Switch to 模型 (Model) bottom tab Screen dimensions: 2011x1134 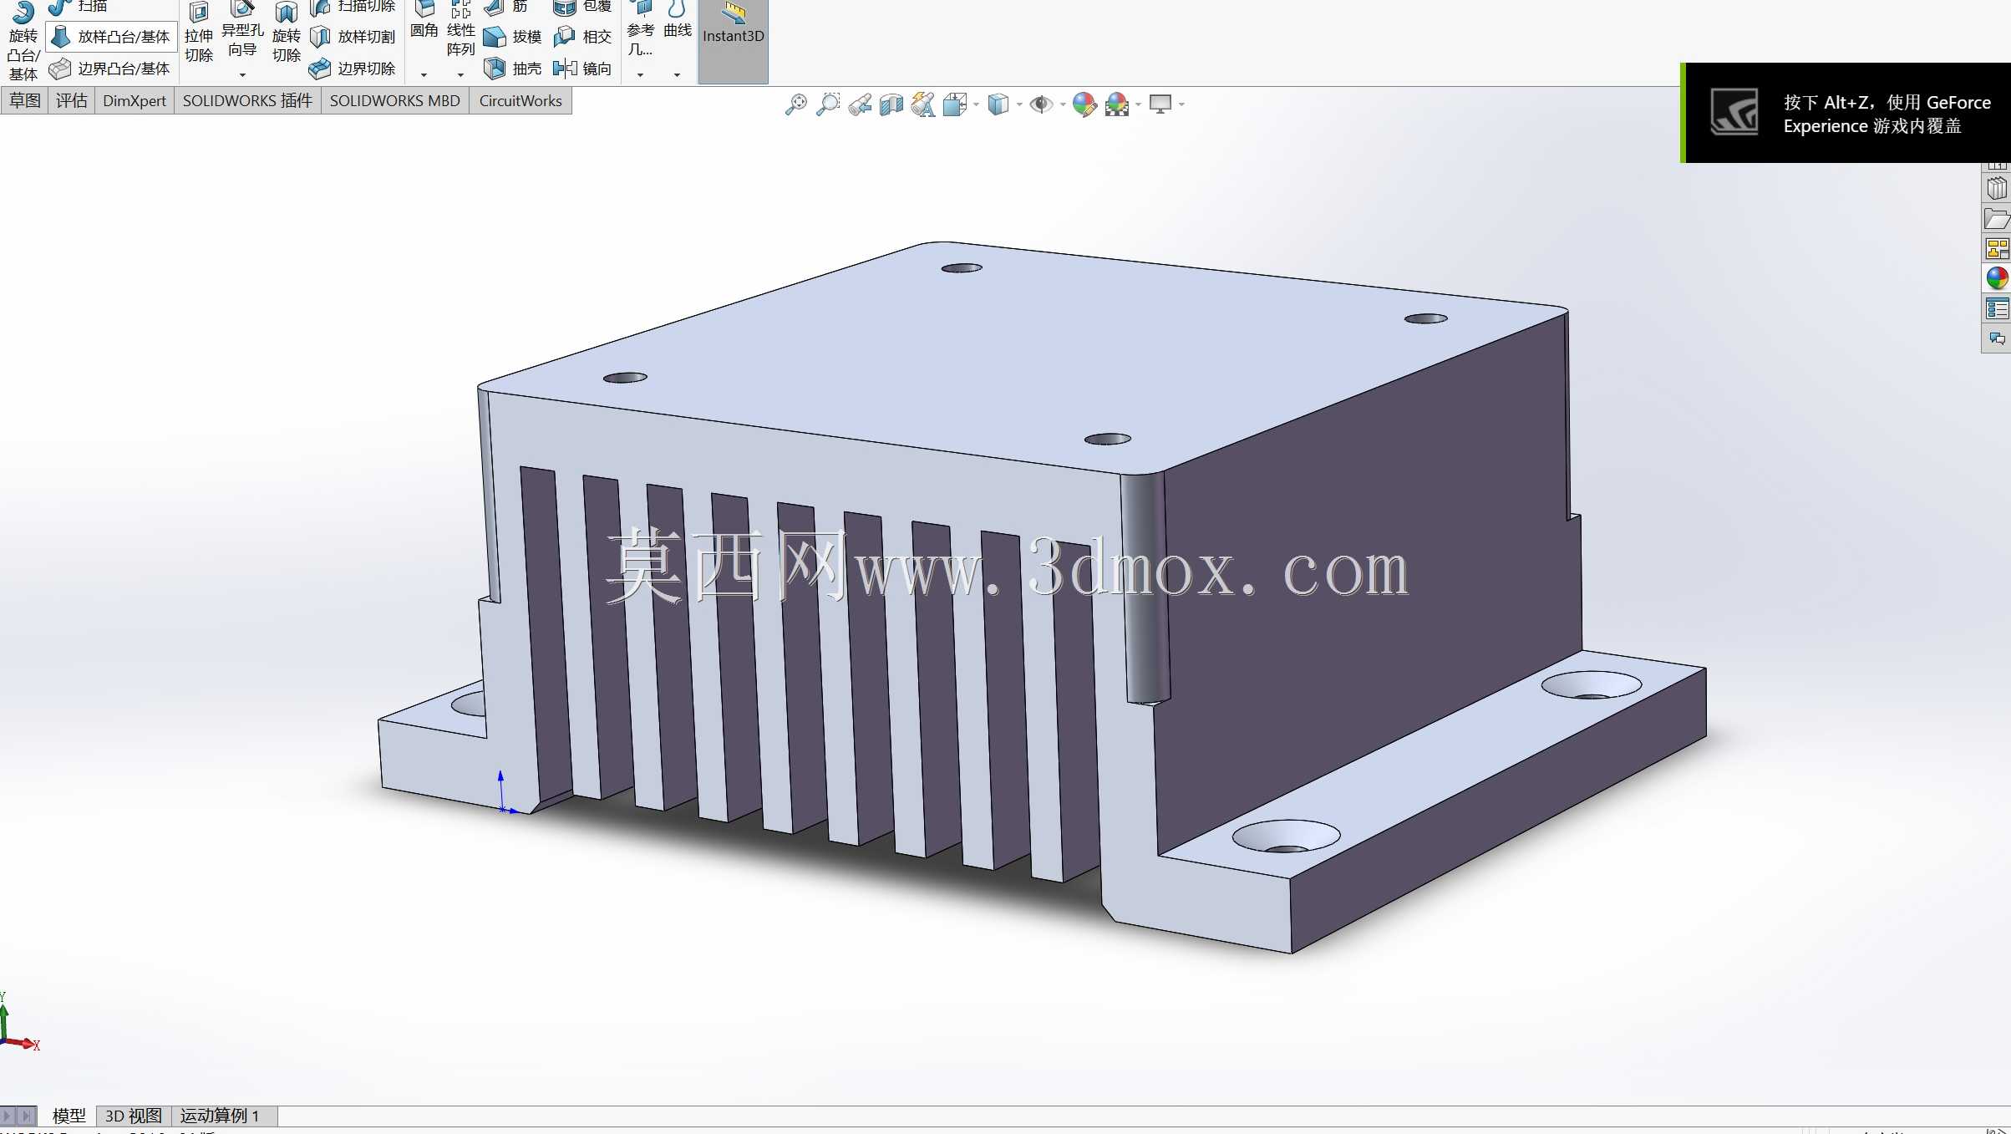pyautogui.click(x=69, y=1116)
